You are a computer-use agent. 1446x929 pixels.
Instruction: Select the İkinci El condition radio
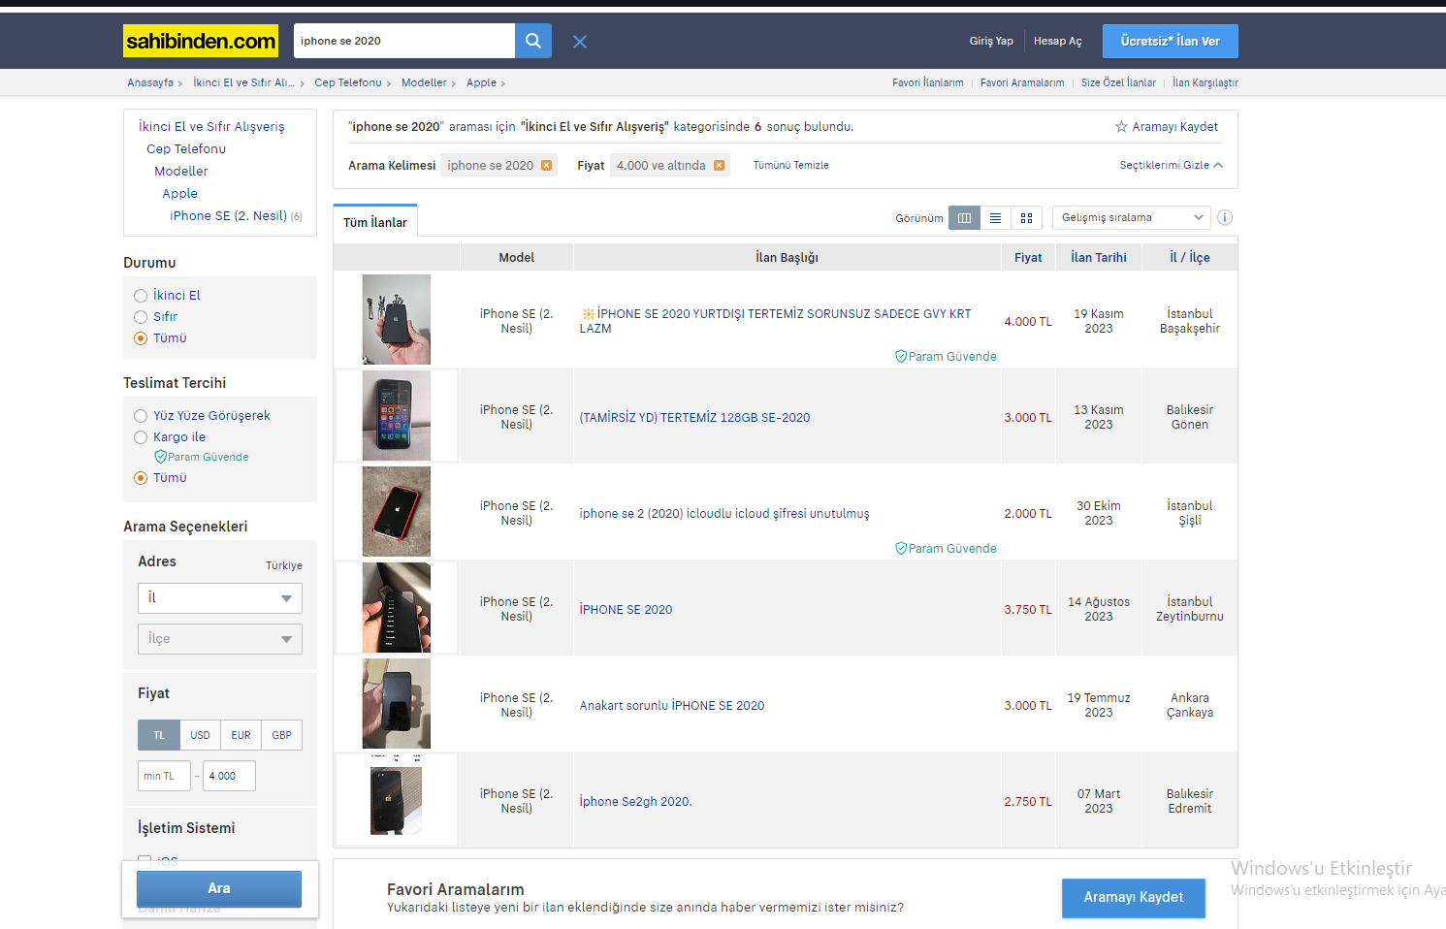[141, 296]
